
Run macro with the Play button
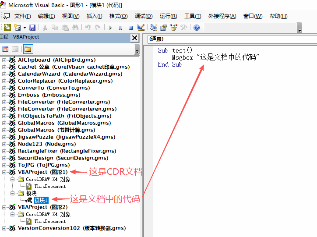(110, 28)
